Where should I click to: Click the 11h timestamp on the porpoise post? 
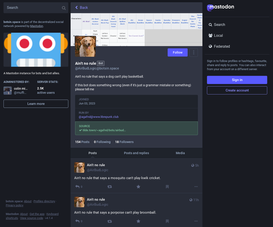click(196, 200)
